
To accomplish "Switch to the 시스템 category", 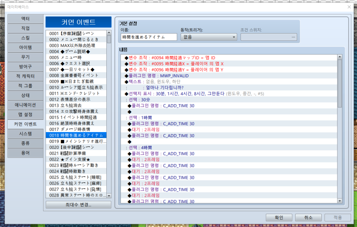I will click(25, 134).
